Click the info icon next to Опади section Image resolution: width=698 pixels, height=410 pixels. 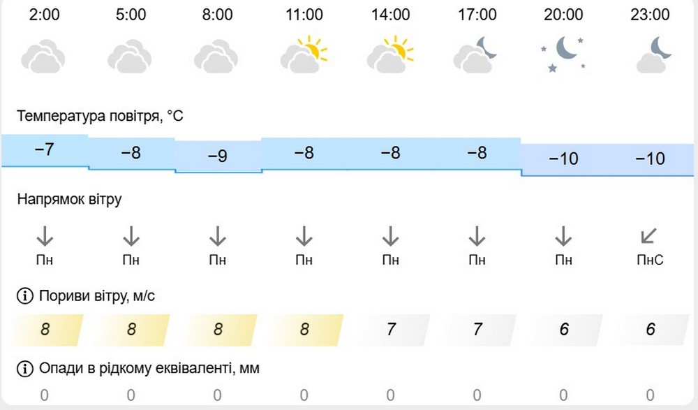point(24,368)
